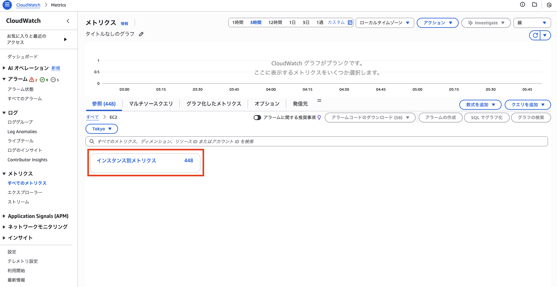Click CloudWatch breadcrumb link at top

click(28, 5)
